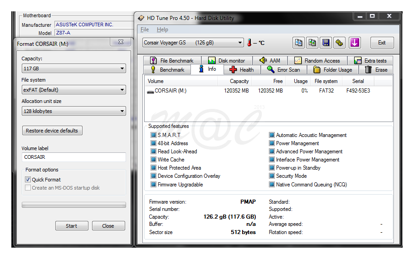Switch to the Random Access tab
The height and width of the screenshot is (259, 414).
point(317,60)
